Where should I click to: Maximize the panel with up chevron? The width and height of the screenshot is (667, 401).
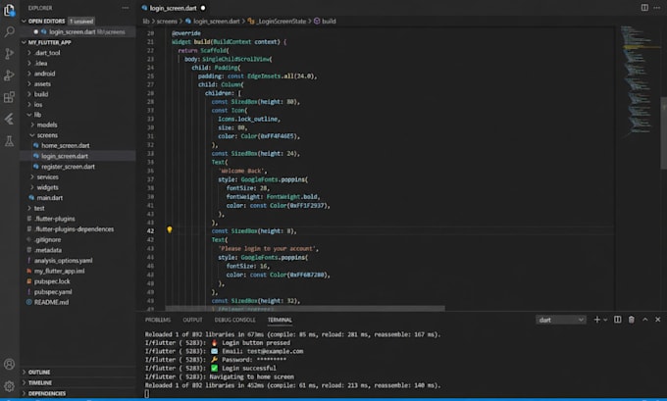click(644, 320)
